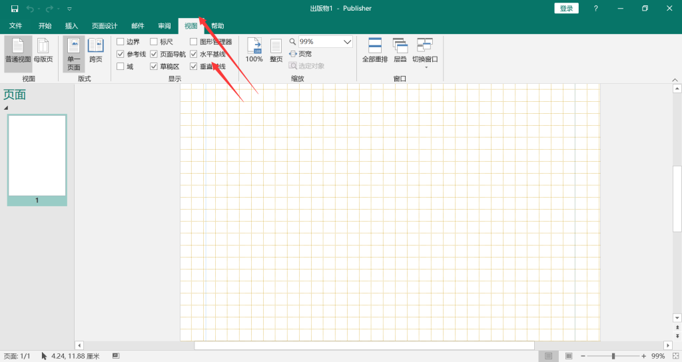Click the help question mark icon
Viewport: 682px width, 362px height.
click(x=596, y=8)
